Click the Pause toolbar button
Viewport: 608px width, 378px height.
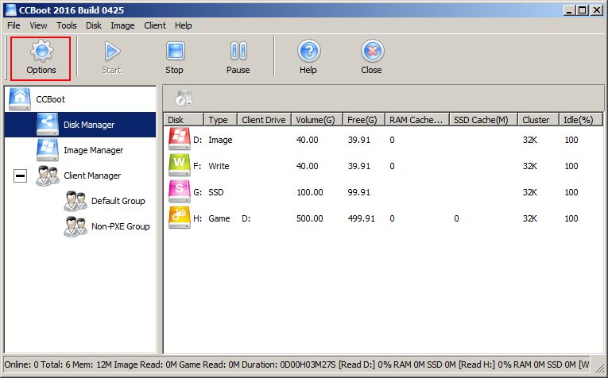[x=238, y=59]
